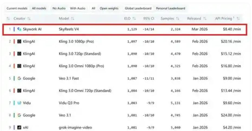Screen dimensions: 252x131
Task: Open the Vidu Q3 Pro model entry
Action: point(69,103)
